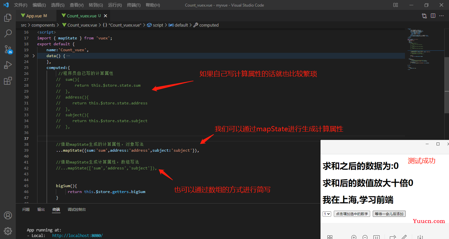
Task: Open the 查看(V) menu
Action: (77, 5)
